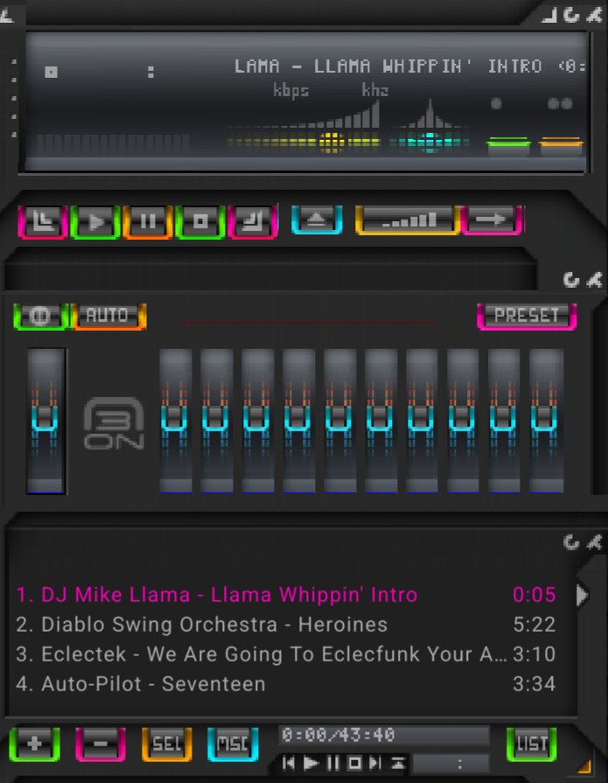Toggle the equalizer AUTO button

pyautogui.click(x=108, y=316)
